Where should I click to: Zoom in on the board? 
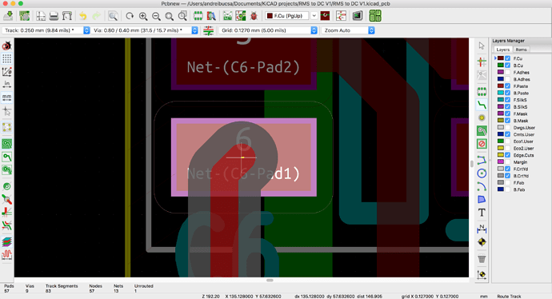point(143,16)
